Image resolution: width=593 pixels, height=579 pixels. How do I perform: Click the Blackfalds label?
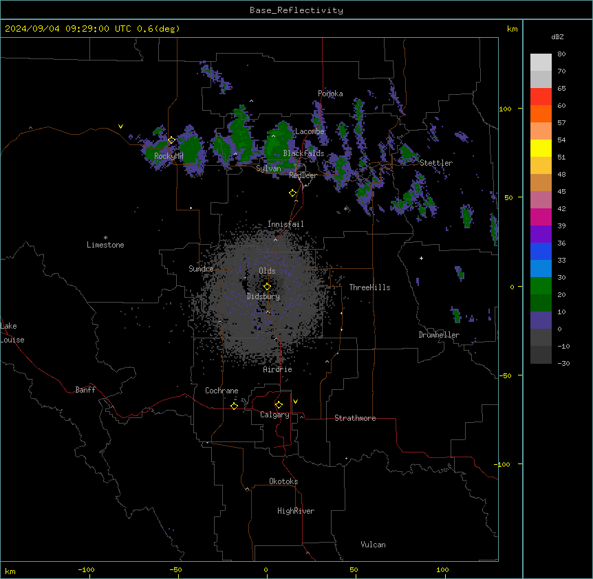[x=303, y=153]
